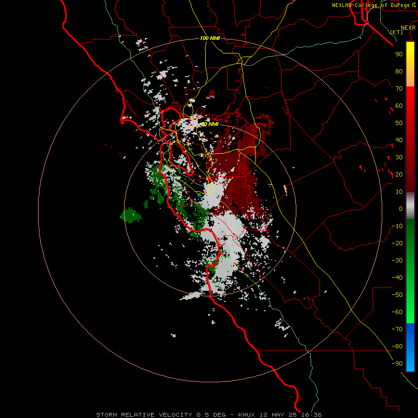Click the "50 NMI" range ring label
This screenshot has height=418, width=418.
(209, 124)
